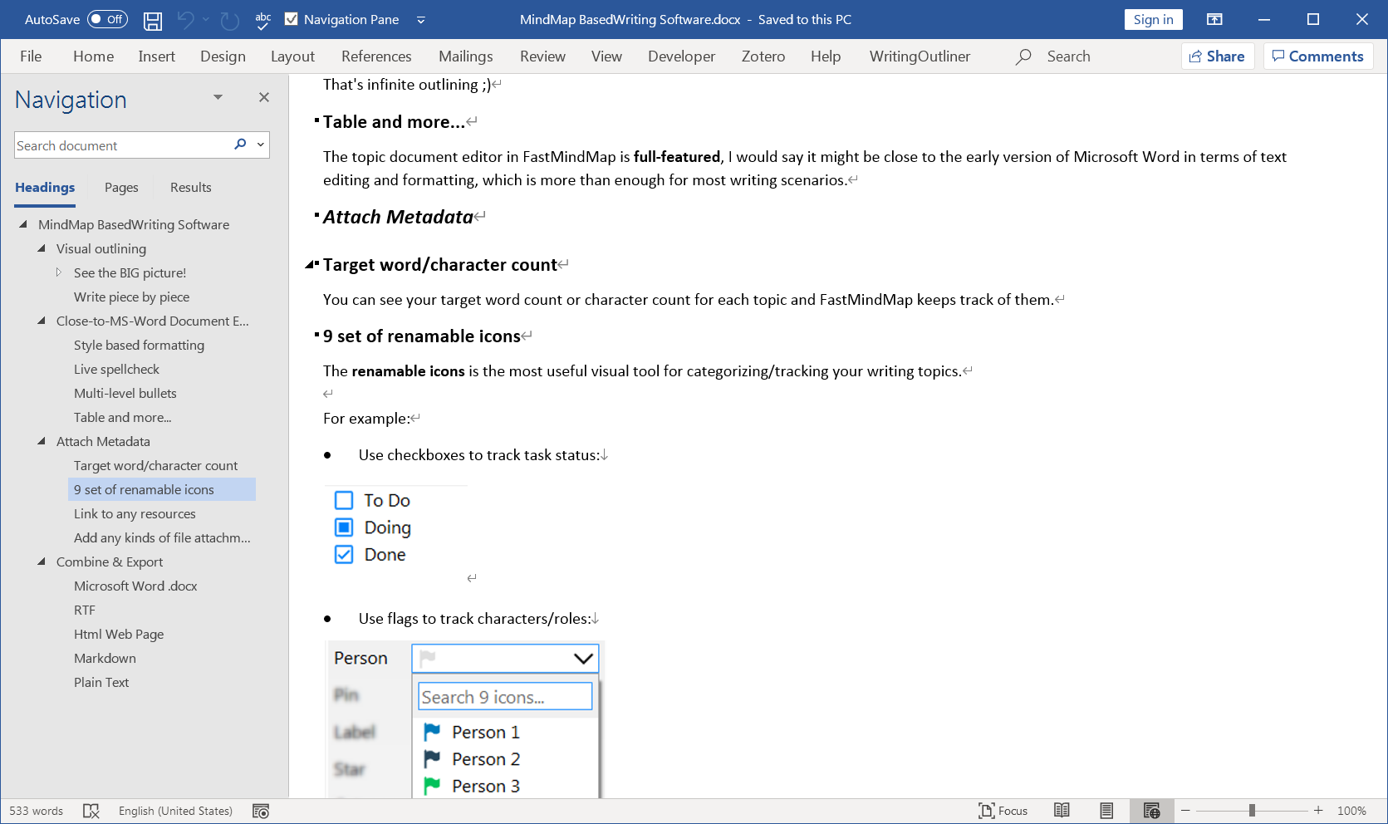1388x824 pixels.
Task: Go to Markdown heading
Action: (105, 658)
